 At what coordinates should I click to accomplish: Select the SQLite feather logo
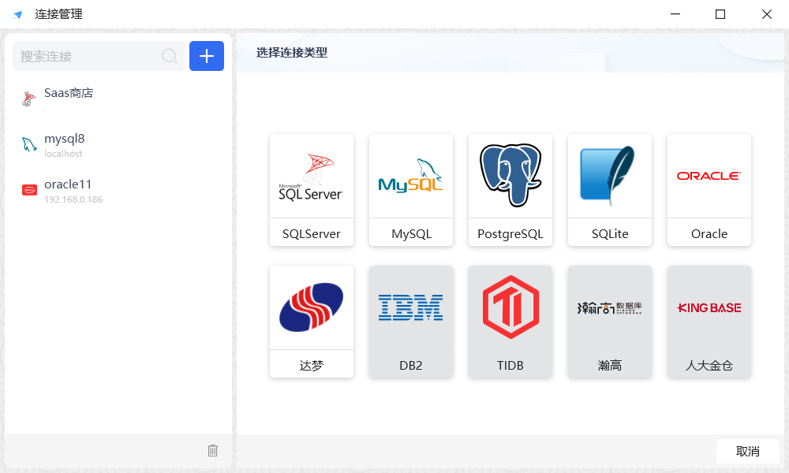pos(609,176)
